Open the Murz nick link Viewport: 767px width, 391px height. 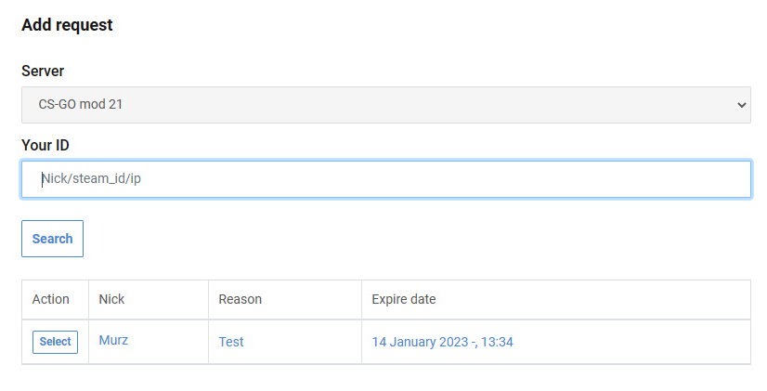(113, 340)
